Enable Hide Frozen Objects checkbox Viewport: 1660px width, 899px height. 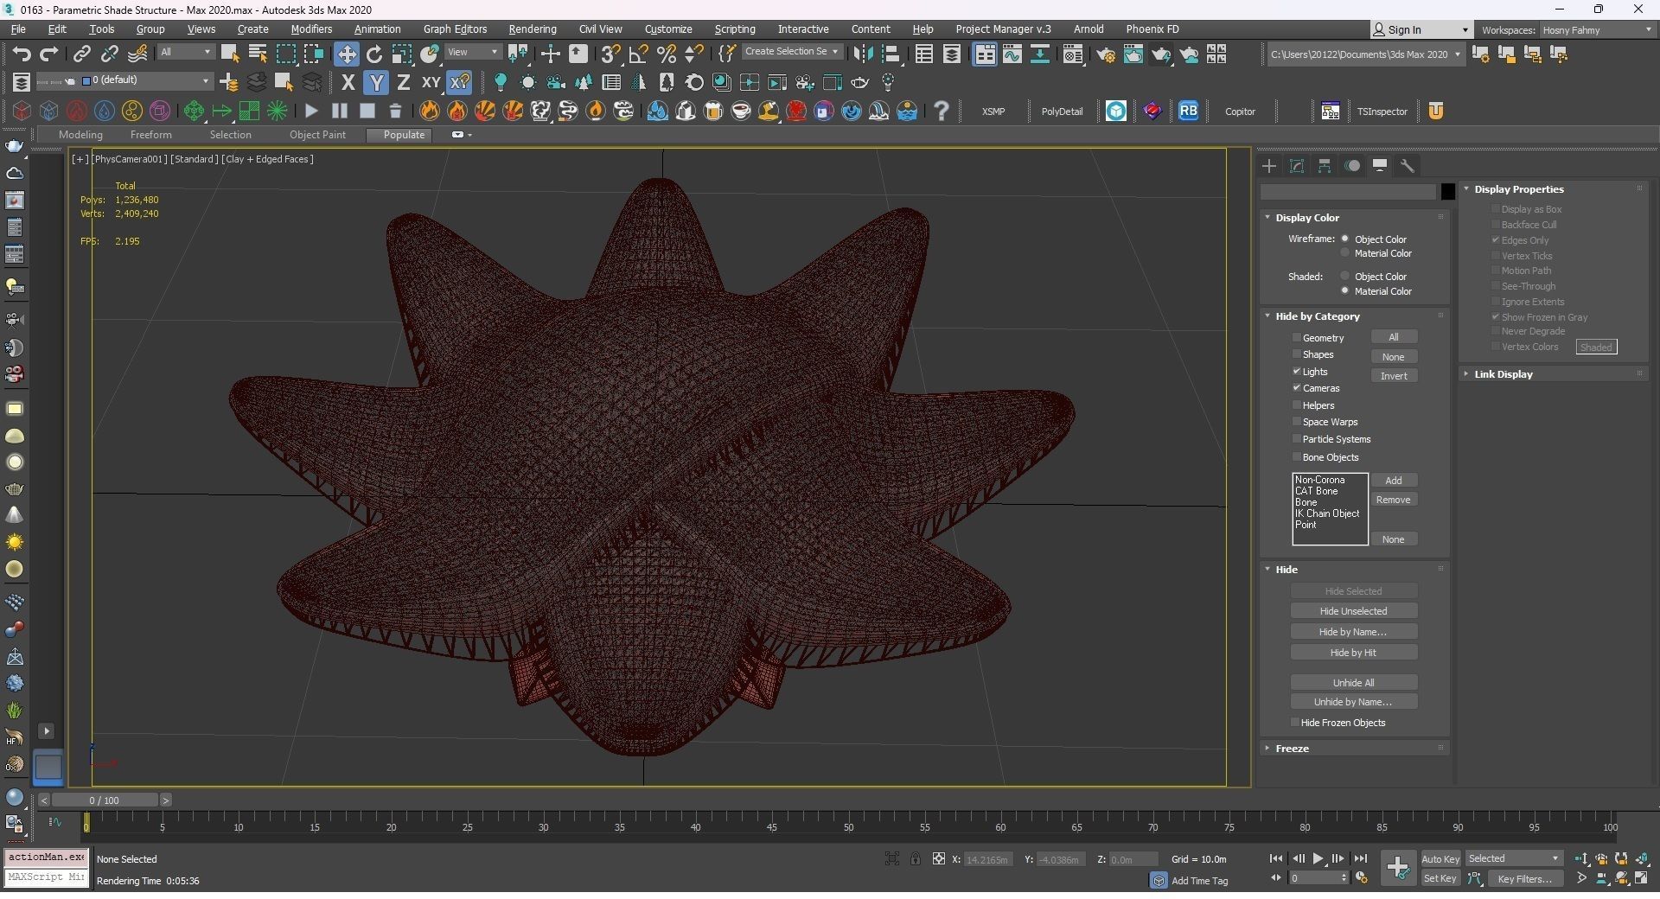pos(1295,723)
